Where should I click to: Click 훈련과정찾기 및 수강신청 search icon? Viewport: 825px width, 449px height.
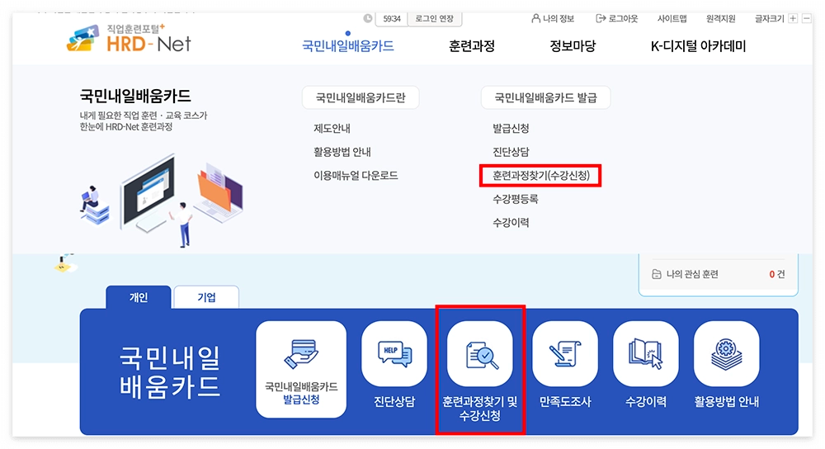tap(480, 354)
